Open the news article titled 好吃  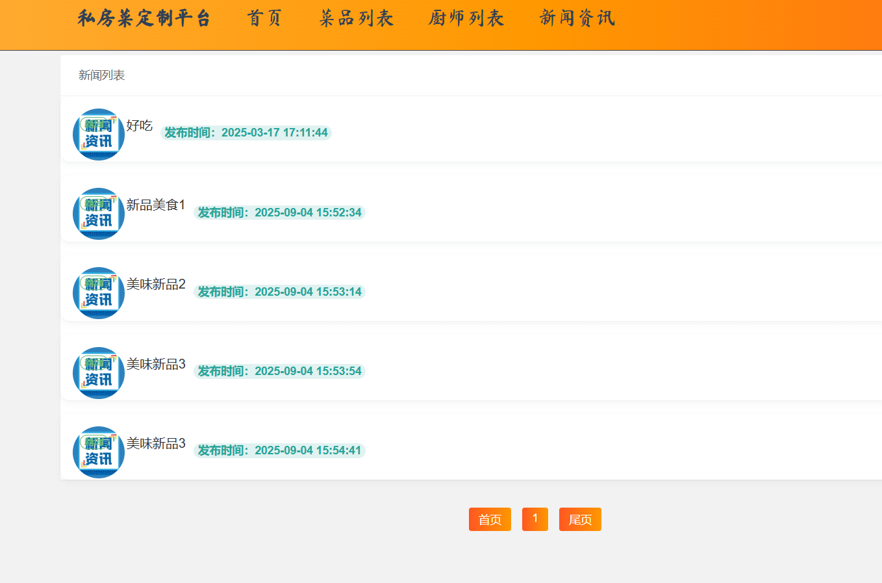click(x=139, y=125)
